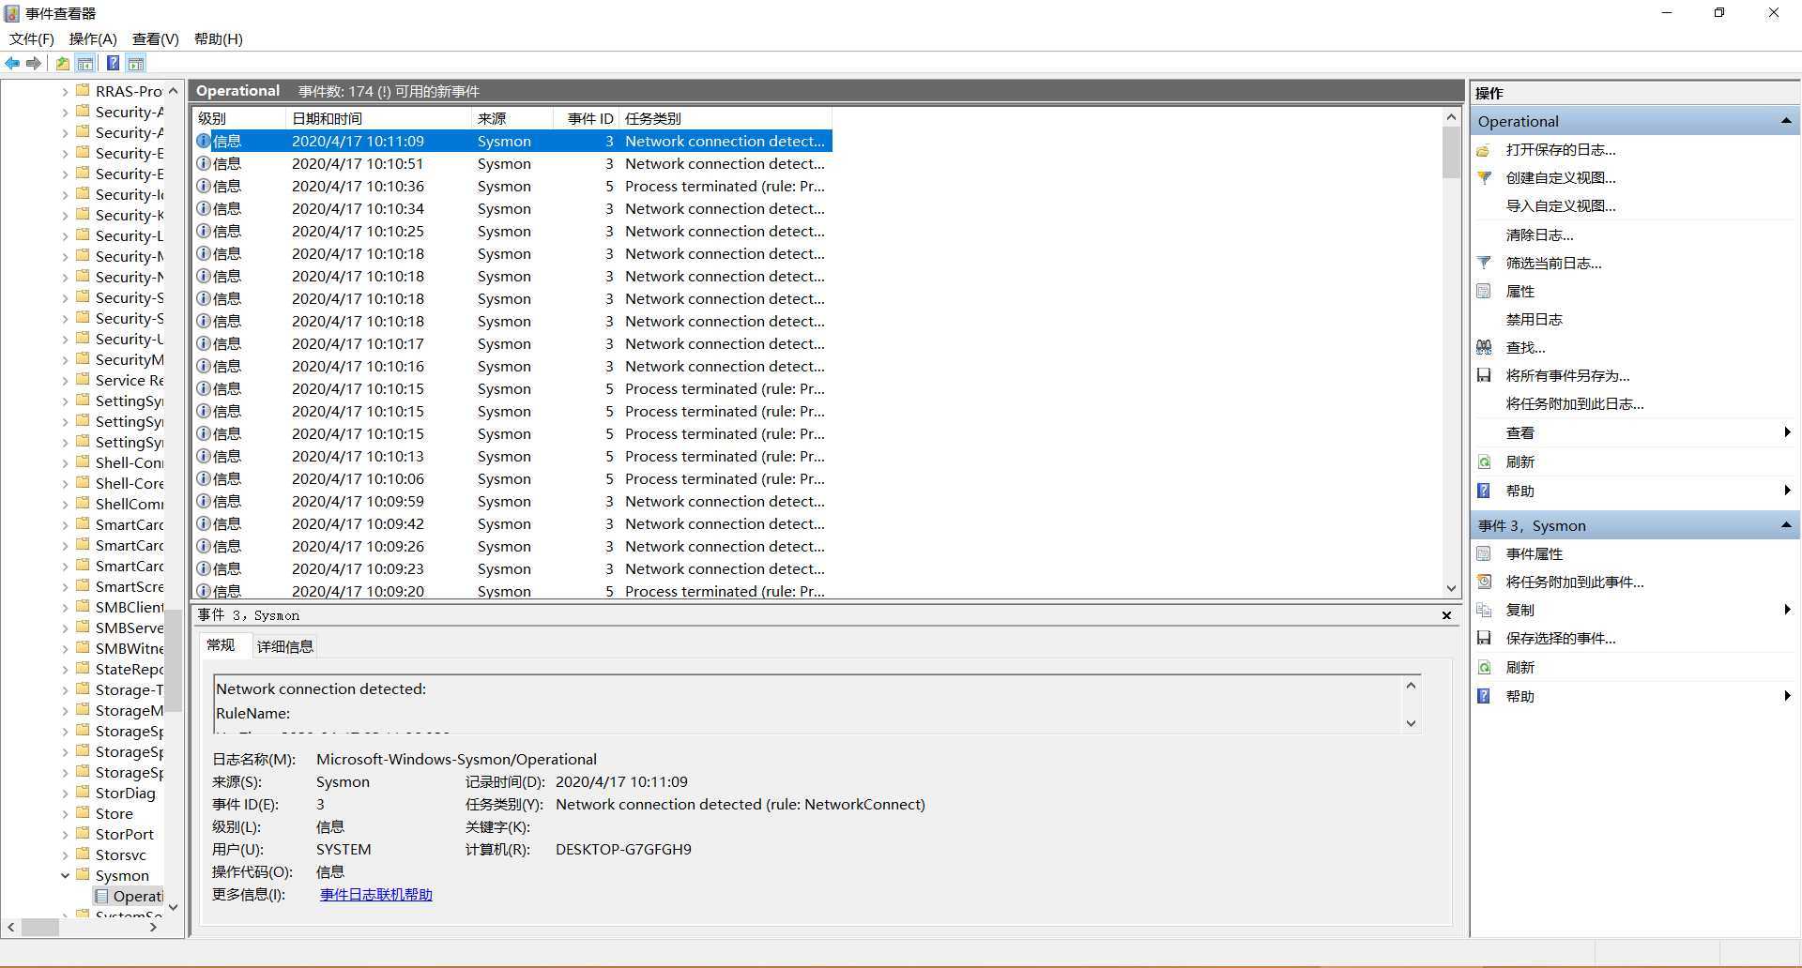1802x968 pixels.
Task: Select the event logged at 10:10:25
Action: (x=512, y=231)
